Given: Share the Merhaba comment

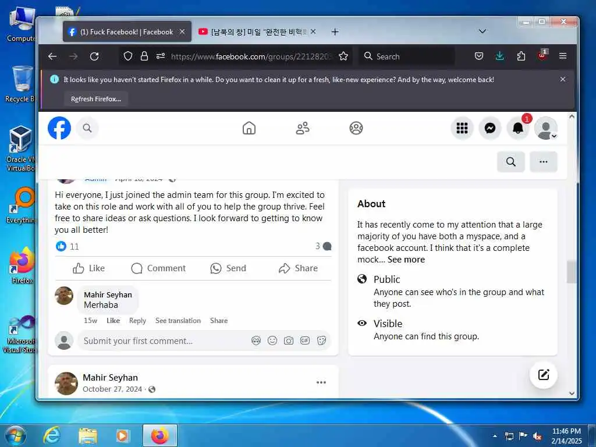Looking at the screenshot, I should pos(219,321).
